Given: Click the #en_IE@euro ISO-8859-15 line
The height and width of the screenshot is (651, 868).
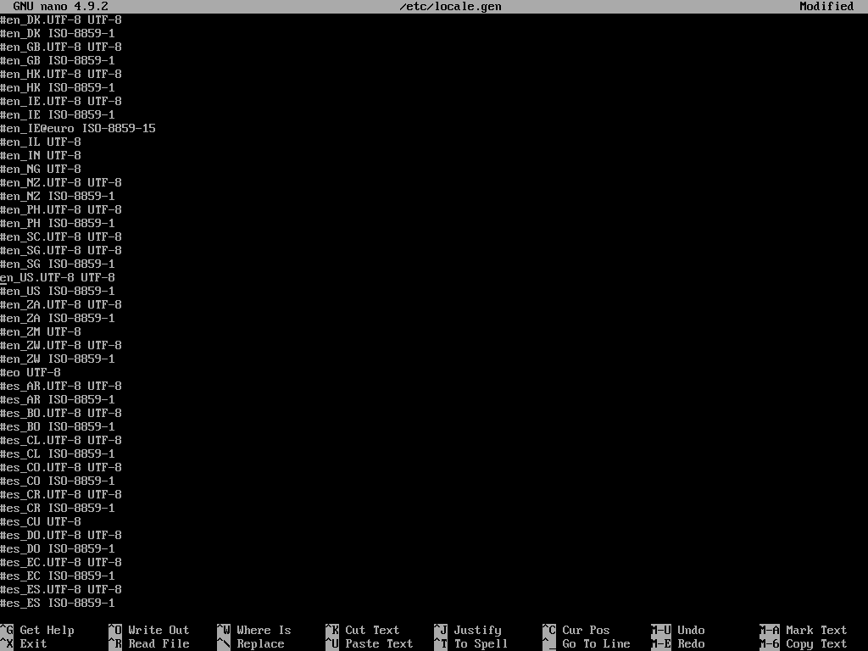Looking at the screenshot, I should pos(78,129).
